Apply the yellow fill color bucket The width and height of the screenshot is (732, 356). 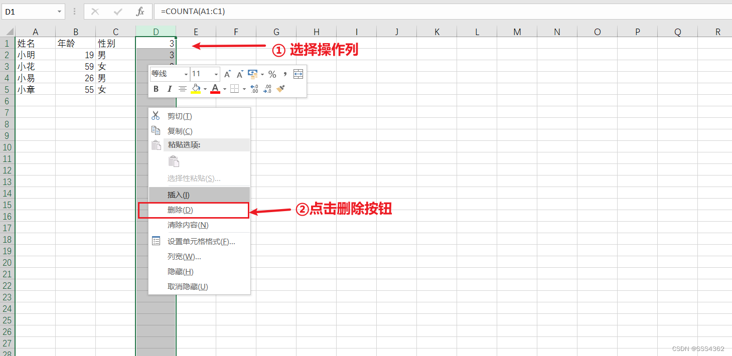coord(196,89)
